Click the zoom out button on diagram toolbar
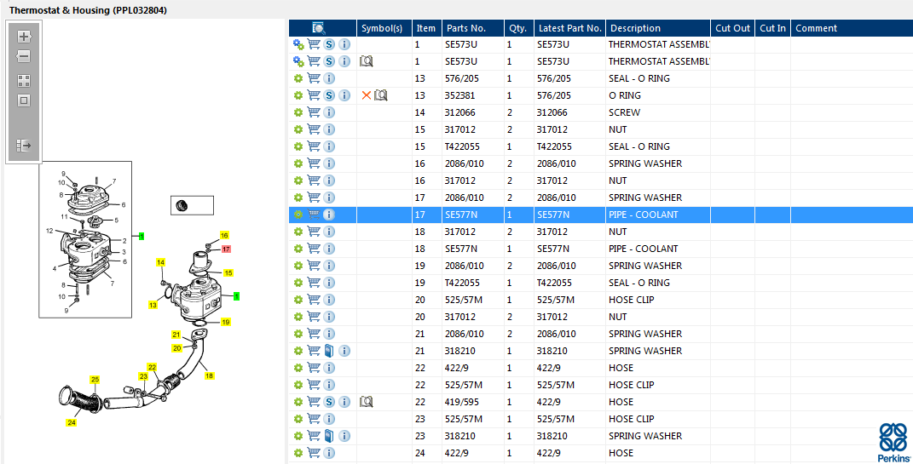Image resolution: width=913 pixels, height=464 pixels. (x=24, y=56)
